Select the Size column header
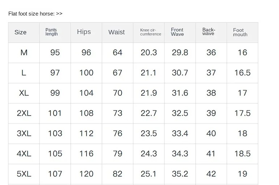The height and width of the screenshot is (185, 279). point(24,33)
